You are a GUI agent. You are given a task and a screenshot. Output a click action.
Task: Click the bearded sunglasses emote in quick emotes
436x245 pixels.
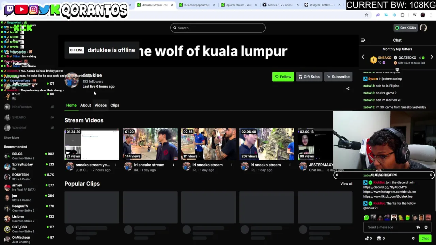(x=394, y=218)
